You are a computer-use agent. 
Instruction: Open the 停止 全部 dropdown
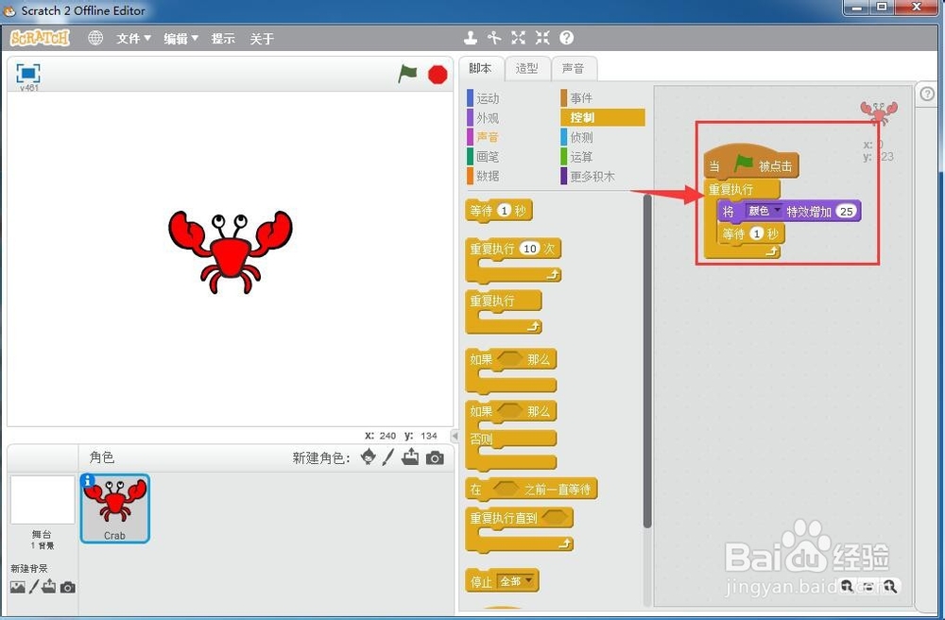click(x=516, y=581)
